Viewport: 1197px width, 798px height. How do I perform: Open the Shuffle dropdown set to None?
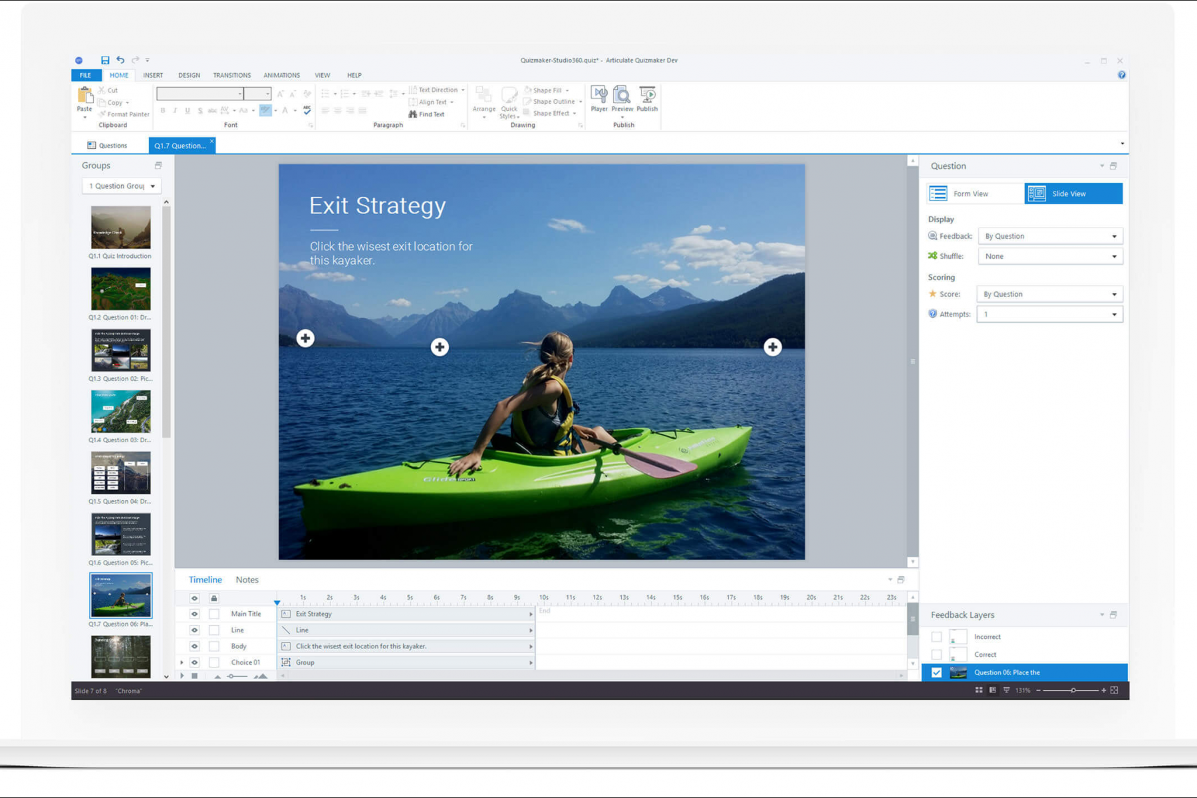click(x=1049, y=256)
